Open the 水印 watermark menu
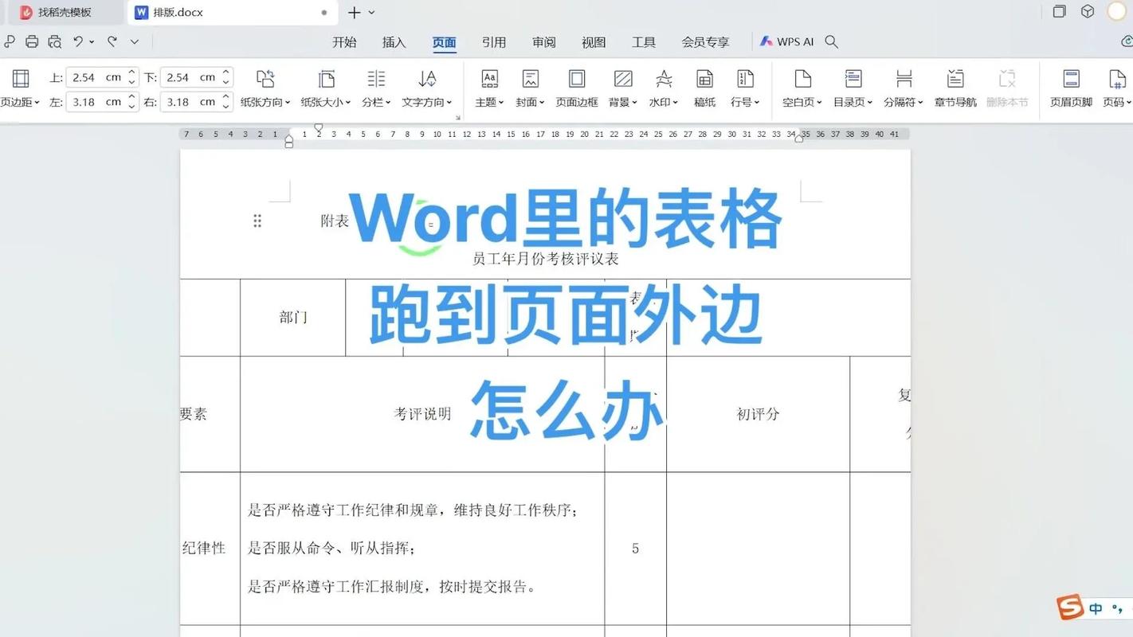The image size is (1133, 637). (664, 88)
